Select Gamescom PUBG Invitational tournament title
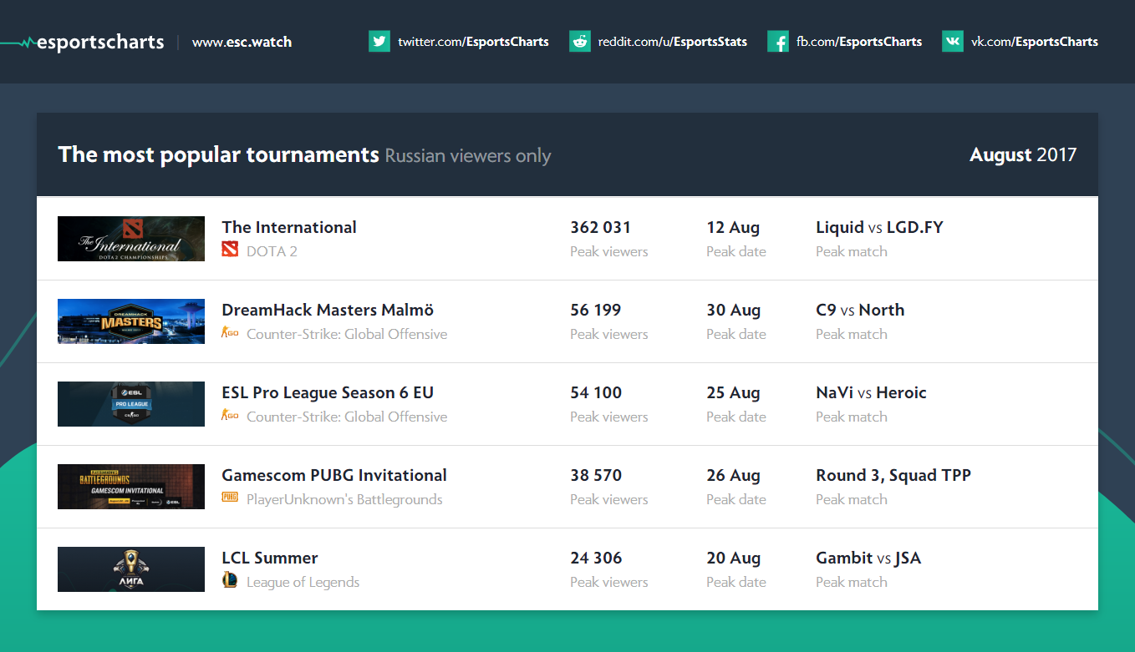 coord(334,475)
